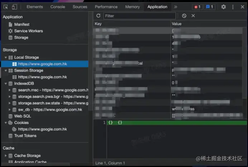
Task: Click the Cache Storage database icon
Action: pyautogui.click(x=10, y=156)
